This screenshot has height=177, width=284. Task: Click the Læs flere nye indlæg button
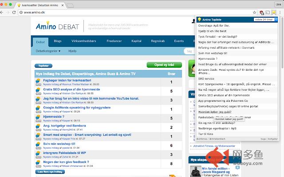click(50, 172)
